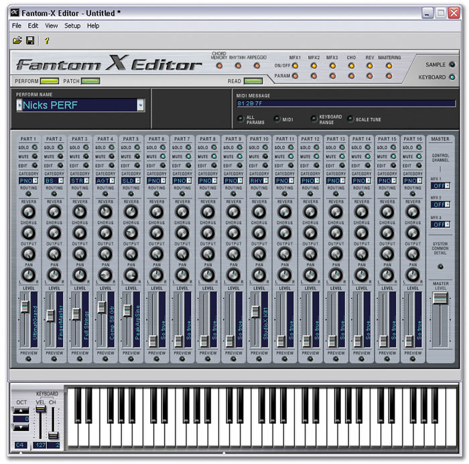
Task: Click the Help question mark icon
Action: click(47, 41)
